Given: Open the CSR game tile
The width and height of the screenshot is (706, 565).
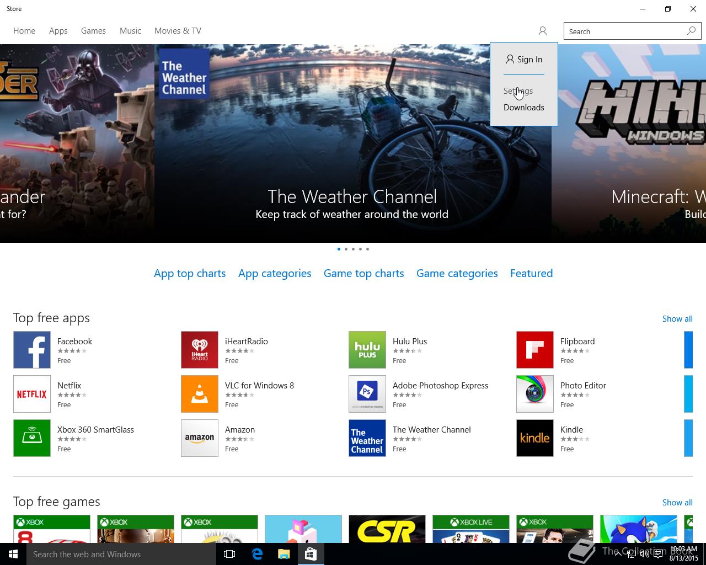Looking at the screenshot, I should click(387, 529).
